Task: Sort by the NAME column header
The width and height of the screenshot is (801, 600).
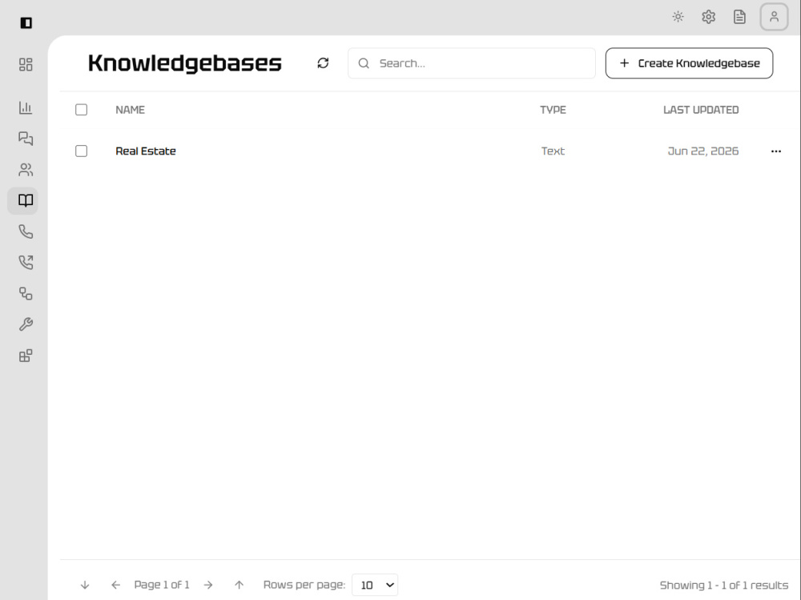Action: pos(131,110)
